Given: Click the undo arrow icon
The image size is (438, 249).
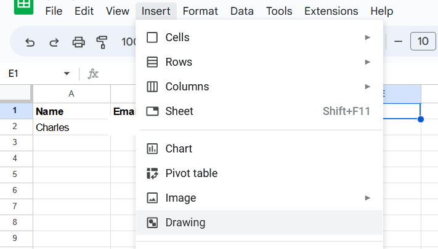Looking at the screenshot, I should [x=30, y=42].
